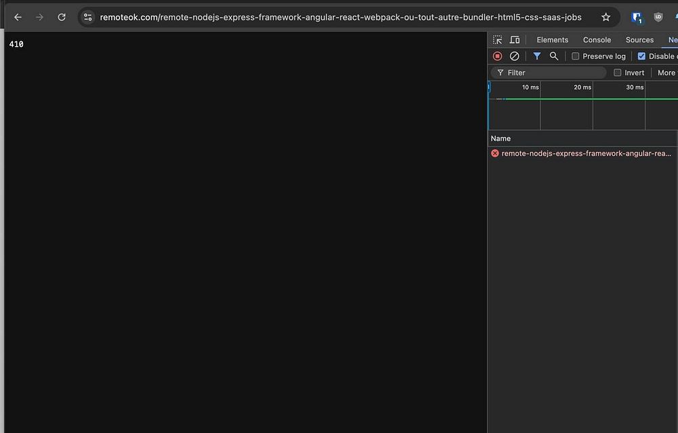Clear the network log
678x433 pixels.
514,56
